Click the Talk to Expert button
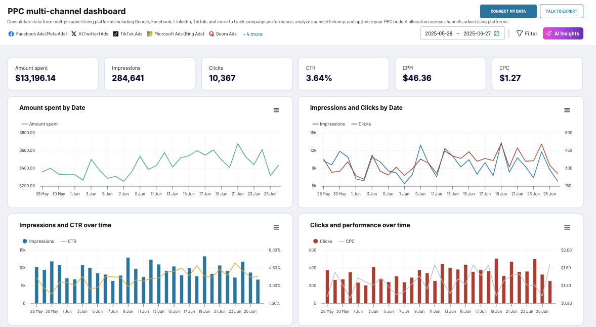This screenshot has width=596, height=327. pyautogui.click(x=561, y=11)
